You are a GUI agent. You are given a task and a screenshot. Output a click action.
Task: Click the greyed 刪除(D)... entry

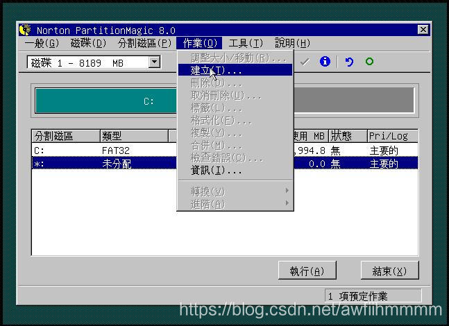tap(235, 83)
